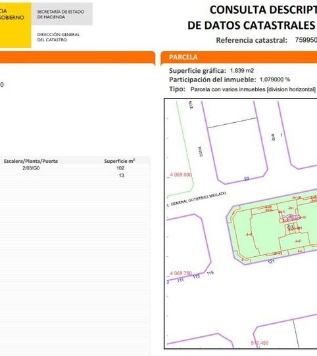317x356 pixels.
Task: Click the 'Escalera/Planta/Puerta' column header
Action: pyautogui.click(x=31, y=161)
